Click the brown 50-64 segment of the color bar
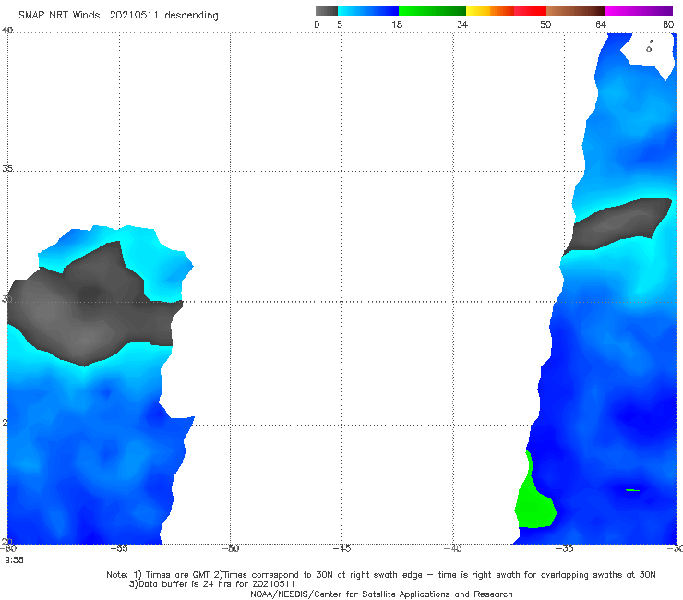This screenshot has width=683, height=600. click(575, 11)
